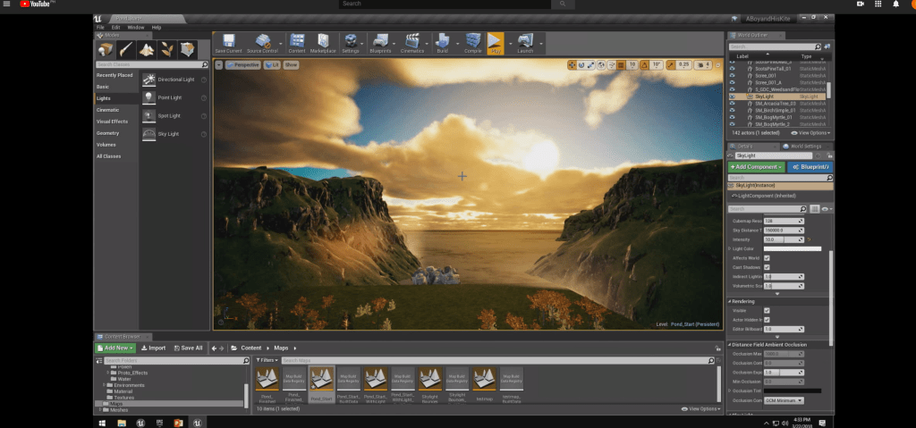Click the Save All button
The height and width of the screenshot is (428, 916).
pos(188,348)
